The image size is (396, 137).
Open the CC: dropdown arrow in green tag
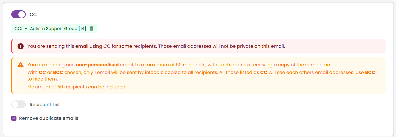(26, 29)
